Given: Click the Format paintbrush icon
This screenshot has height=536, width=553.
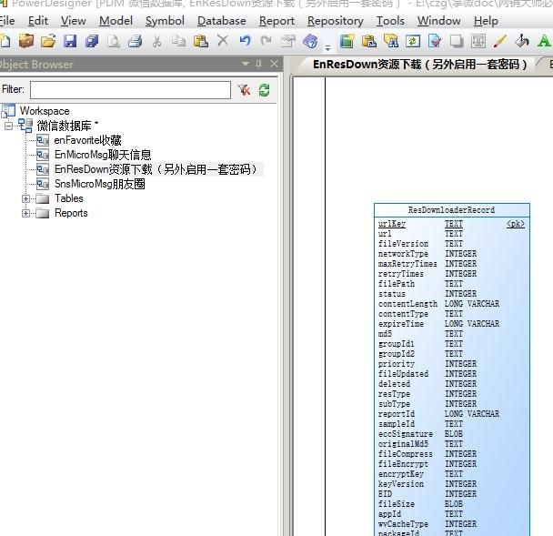Looking at the screenshot, I should coord(500,41).
